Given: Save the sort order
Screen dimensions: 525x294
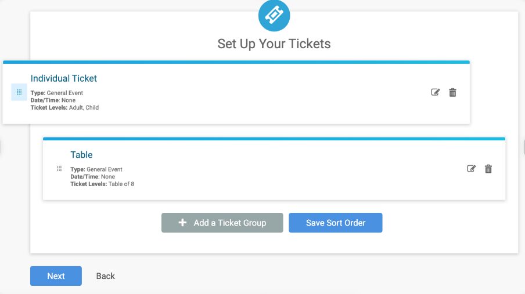Looking at the screenshot, I should click(x=336, y=223).
